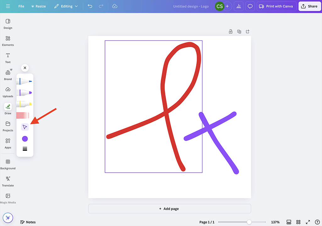Open the CS profile avatar

pos(219,6)
